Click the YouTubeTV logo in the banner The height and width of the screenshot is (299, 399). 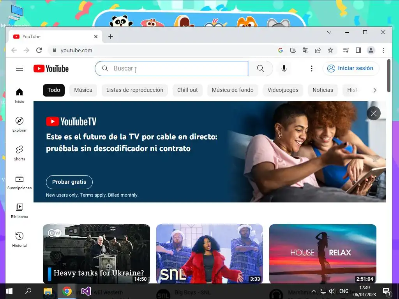coord(71,121)
